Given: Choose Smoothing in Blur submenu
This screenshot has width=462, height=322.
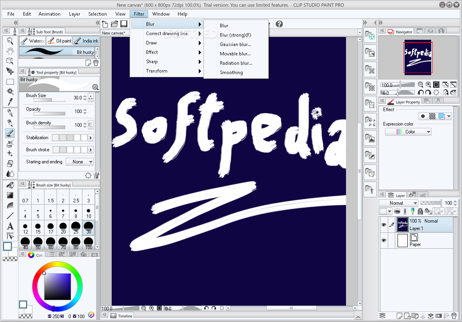Looking at the screenshot, I should click(231, 73).
